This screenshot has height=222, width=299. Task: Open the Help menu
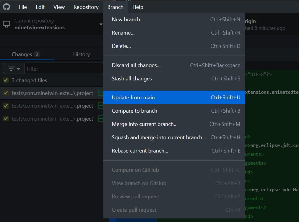tap(138, 7)
